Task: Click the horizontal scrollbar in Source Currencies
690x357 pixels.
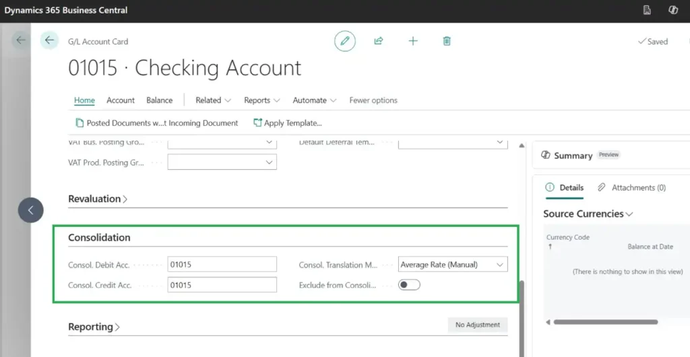Action: (x=606, y=322)
